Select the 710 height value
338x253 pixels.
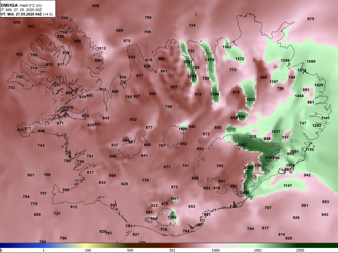145,180
